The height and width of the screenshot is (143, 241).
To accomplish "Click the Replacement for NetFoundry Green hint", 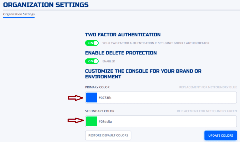I will click(207, 111).
